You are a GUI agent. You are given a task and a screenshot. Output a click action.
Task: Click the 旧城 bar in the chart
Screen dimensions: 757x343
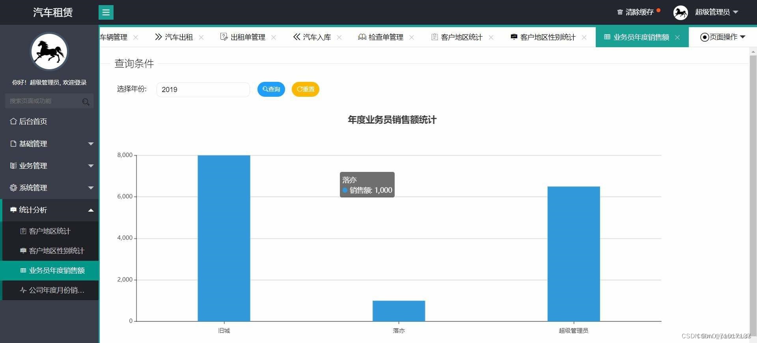coord(224,238)
